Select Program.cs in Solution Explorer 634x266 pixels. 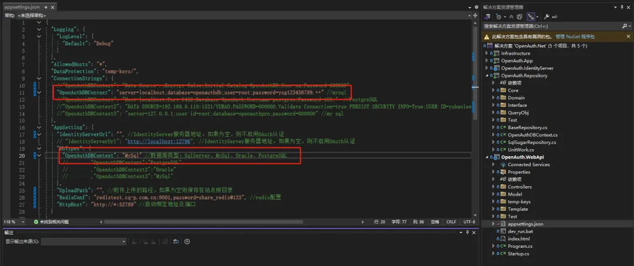click(x=520, y=246)
